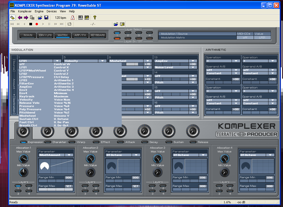Switch to the ENV/LFO page

[x=45, y=35]
